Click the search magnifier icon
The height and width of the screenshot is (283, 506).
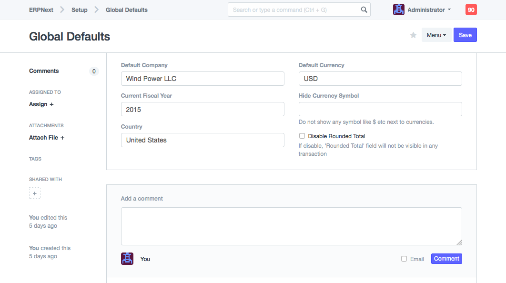click(364, 10)
